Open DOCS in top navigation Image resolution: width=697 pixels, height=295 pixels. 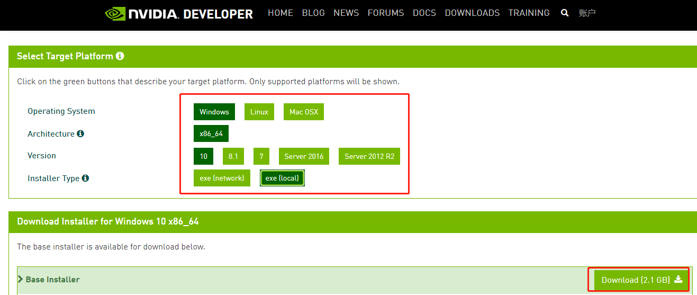tap(424, 13)
